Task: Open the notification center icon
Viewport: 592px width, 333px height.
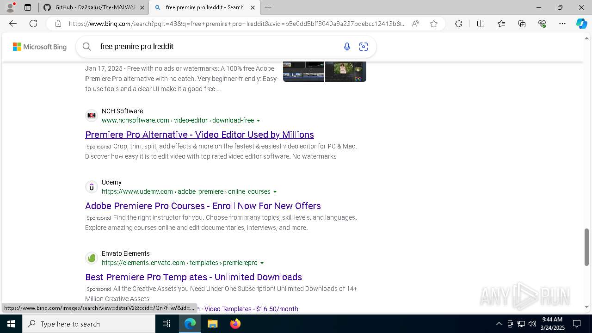Action: pos(577,324)
